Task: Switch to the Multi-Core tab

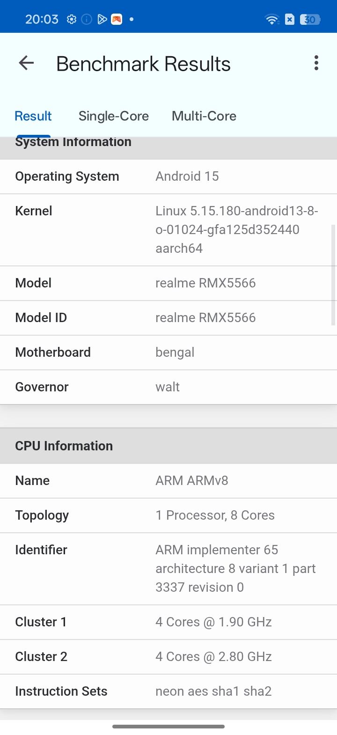Action: click(204, 116)
